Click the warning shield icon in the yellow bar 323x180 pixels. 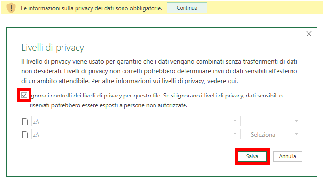[x=11, y=8]
